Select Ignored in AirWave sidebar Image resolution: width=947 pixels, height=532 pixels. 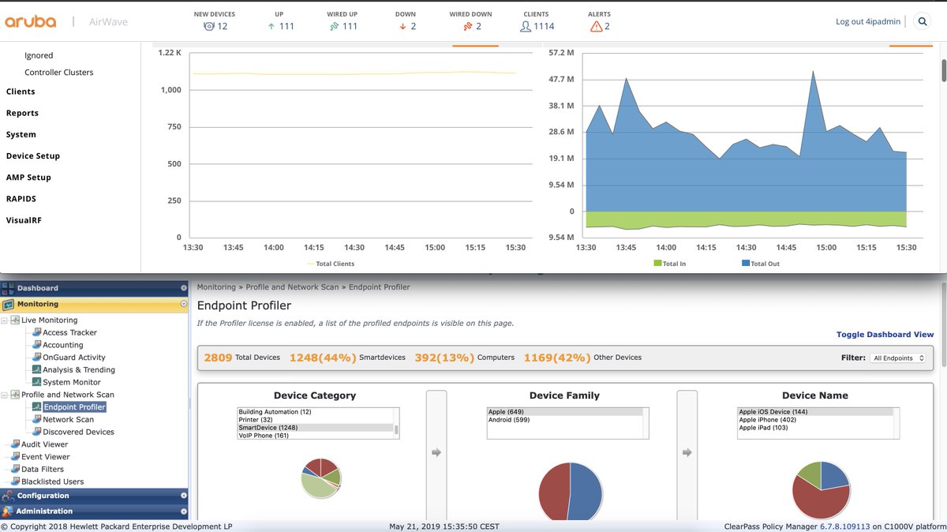click(x=39, y=55)
